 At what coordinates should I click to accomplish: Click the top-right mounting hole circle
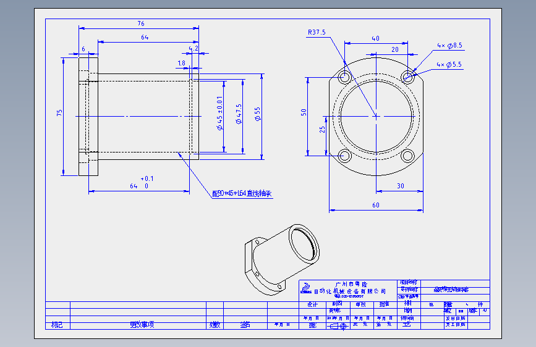point(407,77)
